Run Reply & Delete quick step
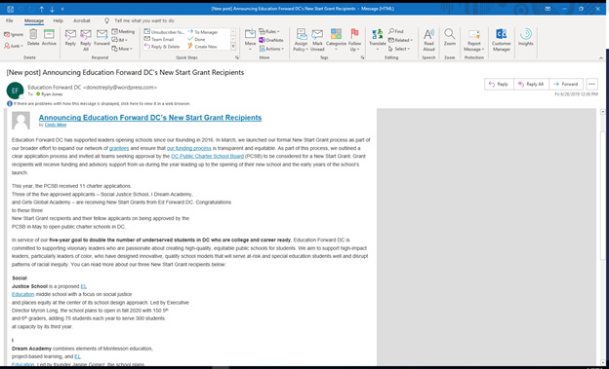The image size is (609, 369). 162,47
